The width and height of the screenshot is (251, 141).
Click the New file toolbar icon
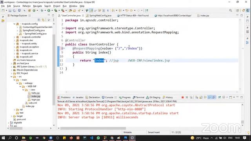pos(3,11)
